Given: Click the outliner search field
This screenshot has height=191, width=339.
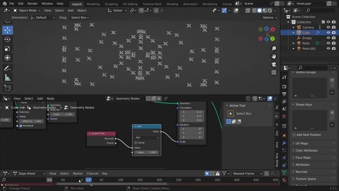Looking at the screenshot, I should (320, 11).
